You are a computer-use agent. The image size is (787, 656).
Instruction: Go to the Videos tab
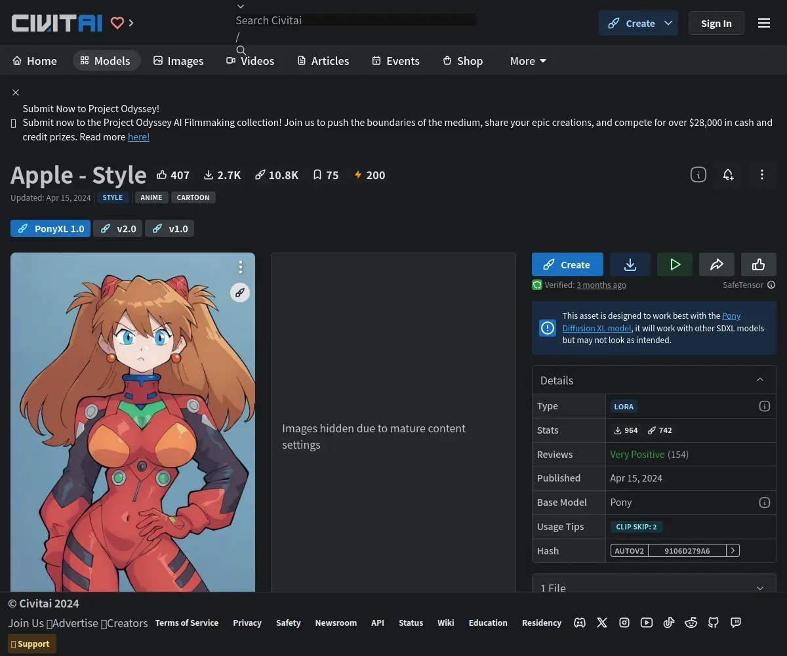[251, 61]
